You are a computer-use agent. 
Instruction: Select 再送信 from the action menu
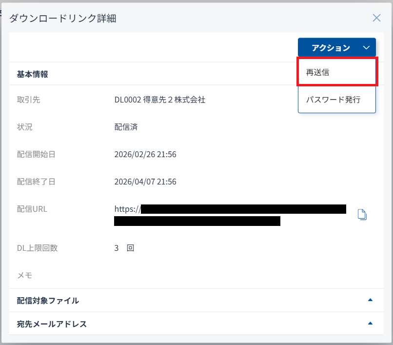317,72
